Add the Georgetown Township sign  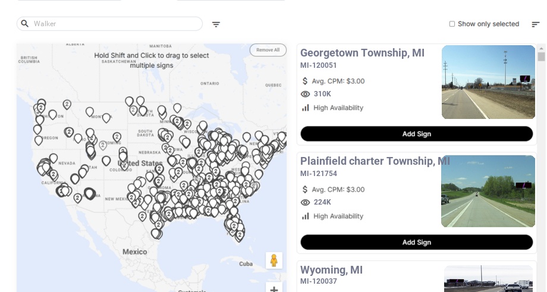tap(416, 134)
